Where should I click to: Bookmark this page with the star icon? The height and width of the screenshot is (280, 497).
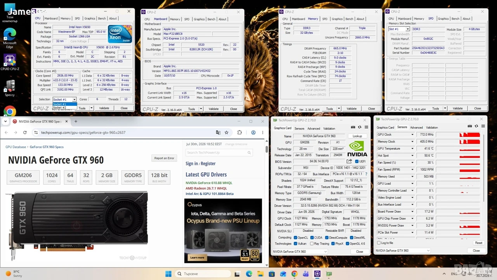coord(226,133)
